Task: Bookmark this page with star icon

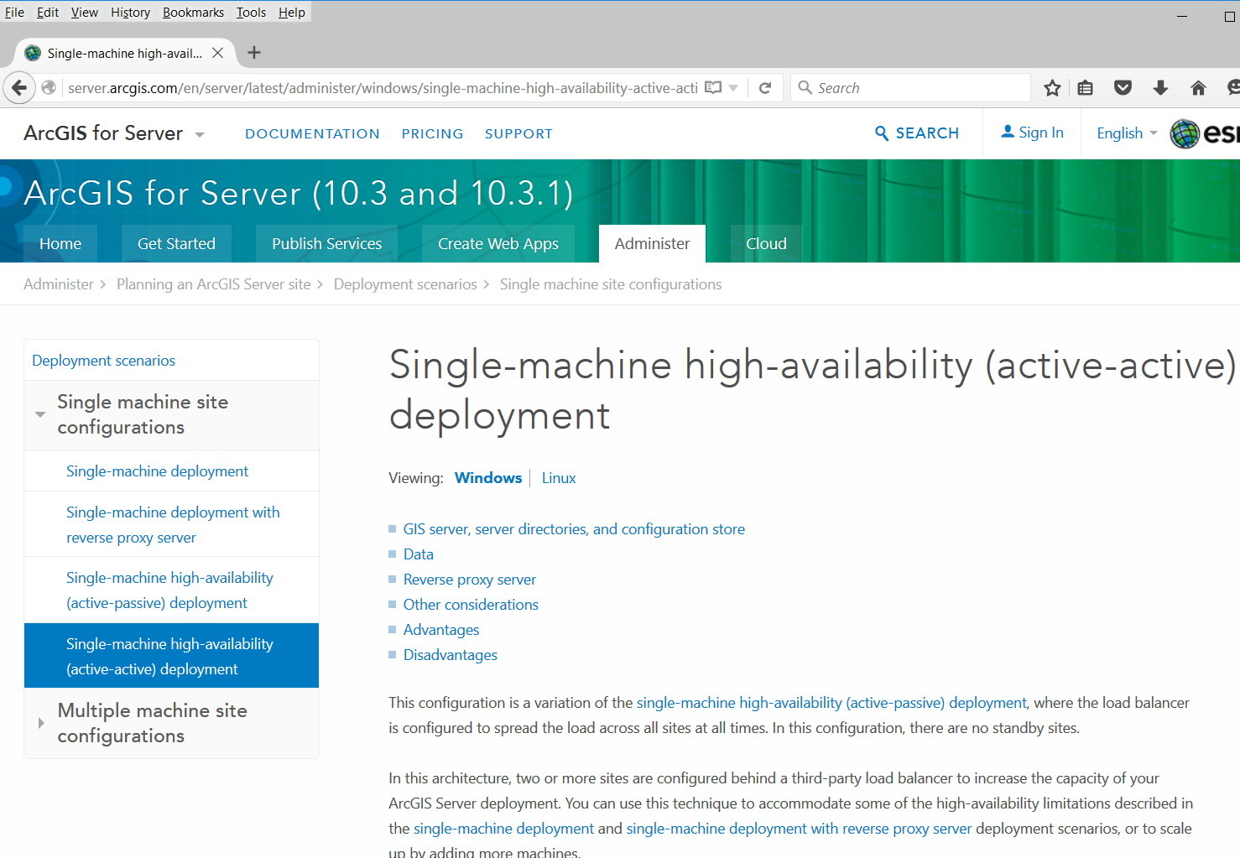Action: 1052,88
